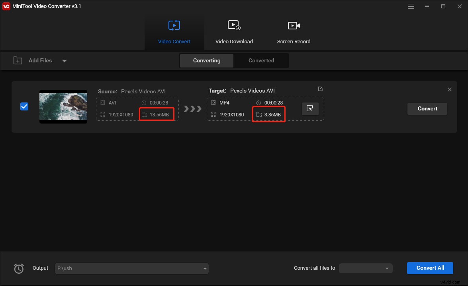The height and width of the screenshot is (286, 468).
Task: Select the Video Convert module icon
Action: coord(174,25)
